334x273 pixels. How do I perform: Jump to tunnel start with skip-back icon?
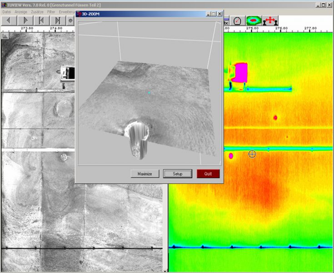[x=41, y=20]
